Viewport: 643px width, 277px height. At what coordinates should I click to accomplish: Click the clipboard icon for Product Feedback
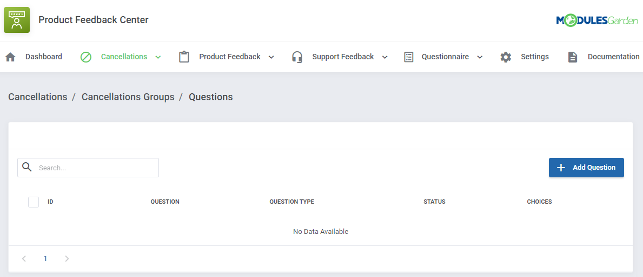click(184, 57)
